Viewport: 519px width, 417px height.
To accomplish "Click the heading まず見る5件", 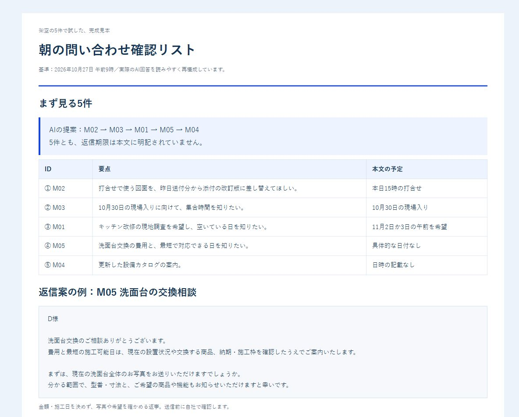I will point(65,103).
